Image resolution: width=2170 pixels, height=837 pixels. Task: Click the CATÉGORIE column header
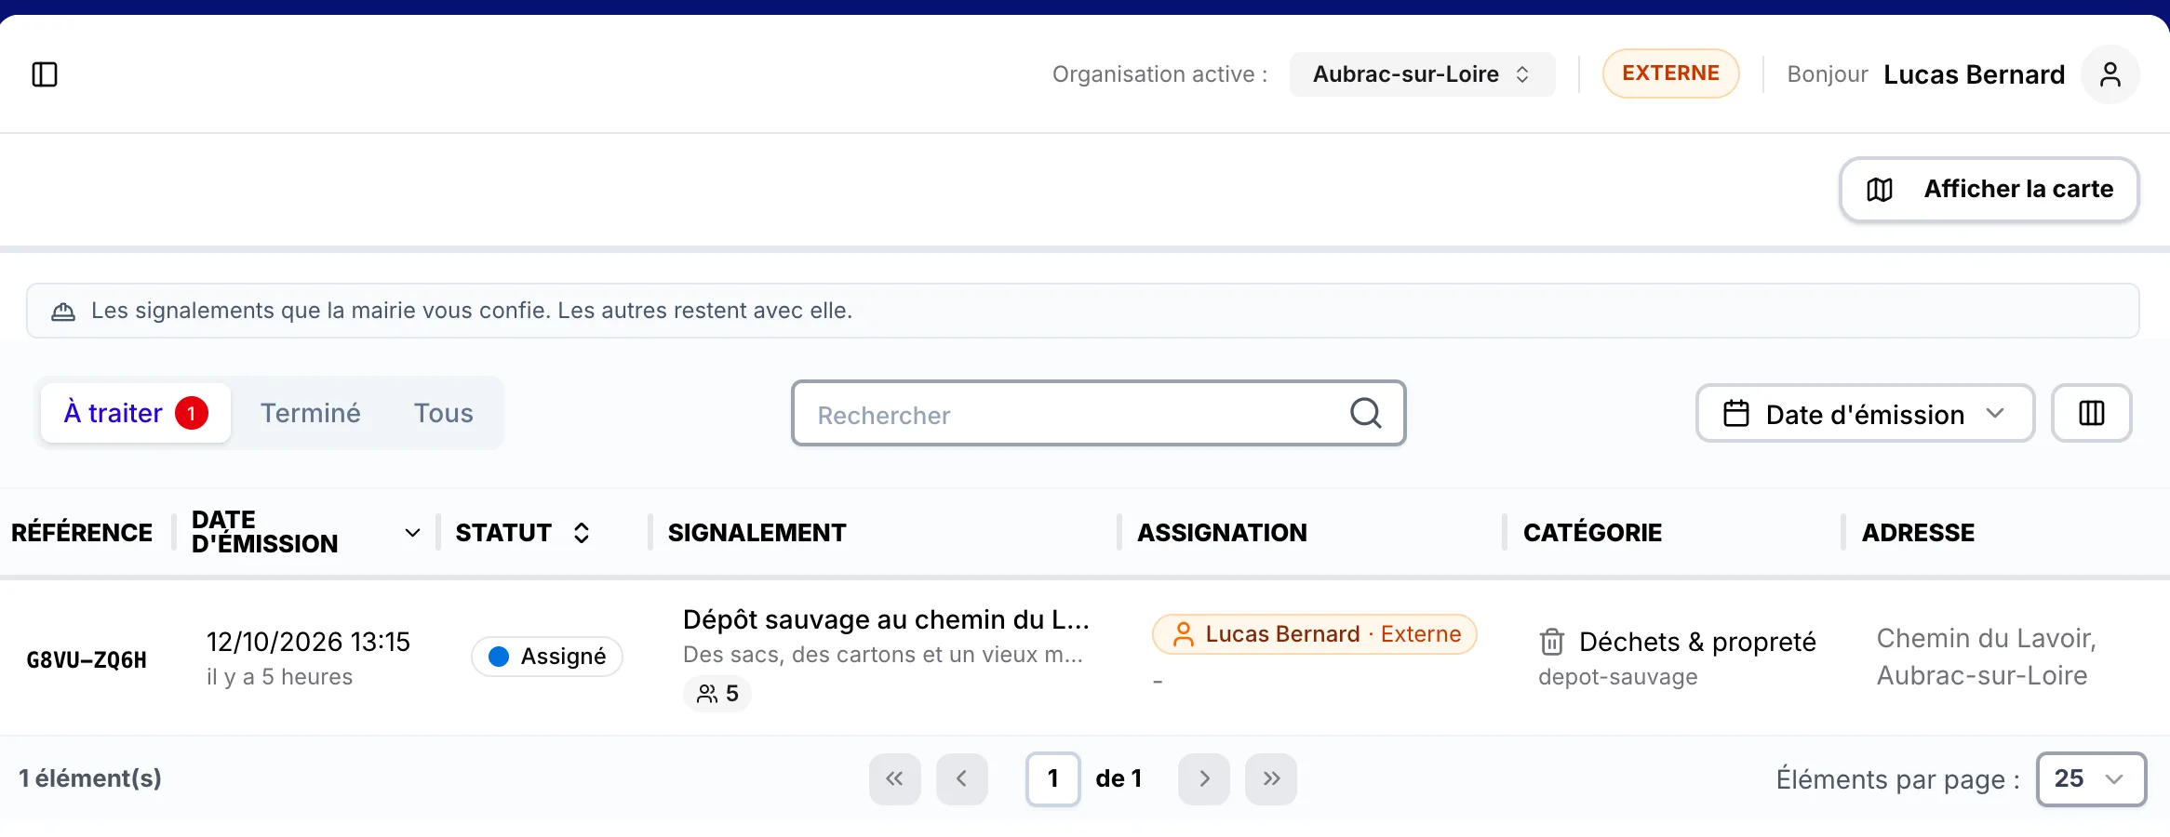[x=1592, y=533]
